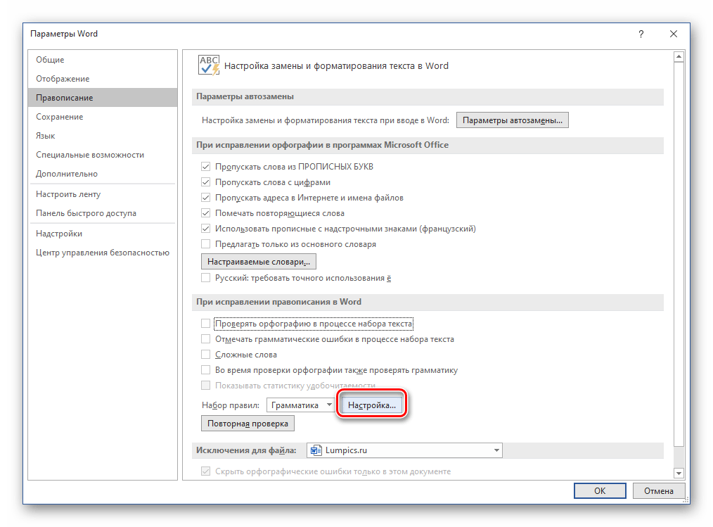Select 'Настроить ленту' in the sidebar
This screenshot has height=527, width=713.
point(68,194)
